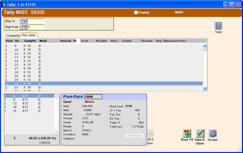Click the F1 Ship From lookup button
This screenshot has width=243, height=153.
[x=23, y=27]
